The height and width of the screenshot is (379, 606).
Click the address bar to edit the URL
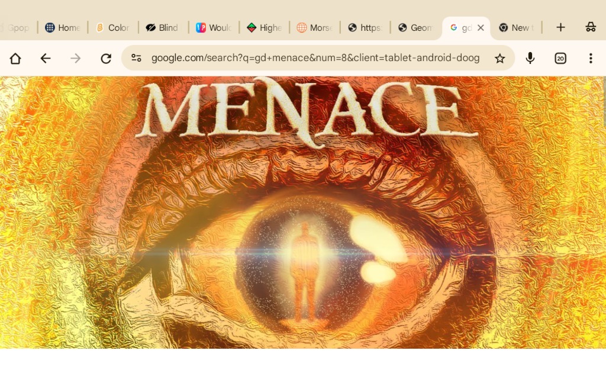point(320,58)
